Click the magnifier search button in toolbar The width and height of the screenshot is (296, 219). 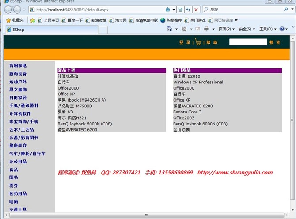(x=286, y=9)
